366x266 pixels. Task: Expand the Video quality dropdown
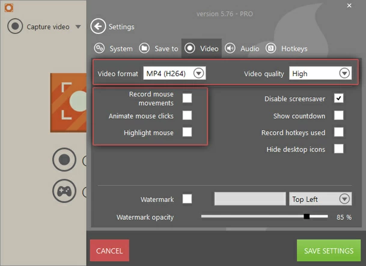(x=344, y=74)
